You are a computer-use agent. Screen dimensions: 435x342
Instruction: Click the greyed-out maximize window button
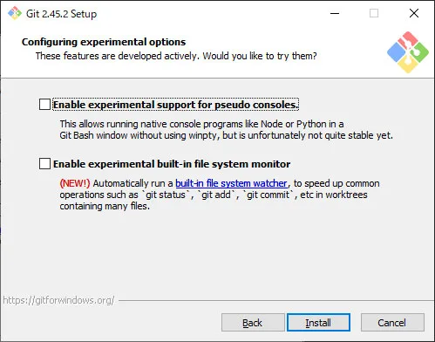pos(374,13)
